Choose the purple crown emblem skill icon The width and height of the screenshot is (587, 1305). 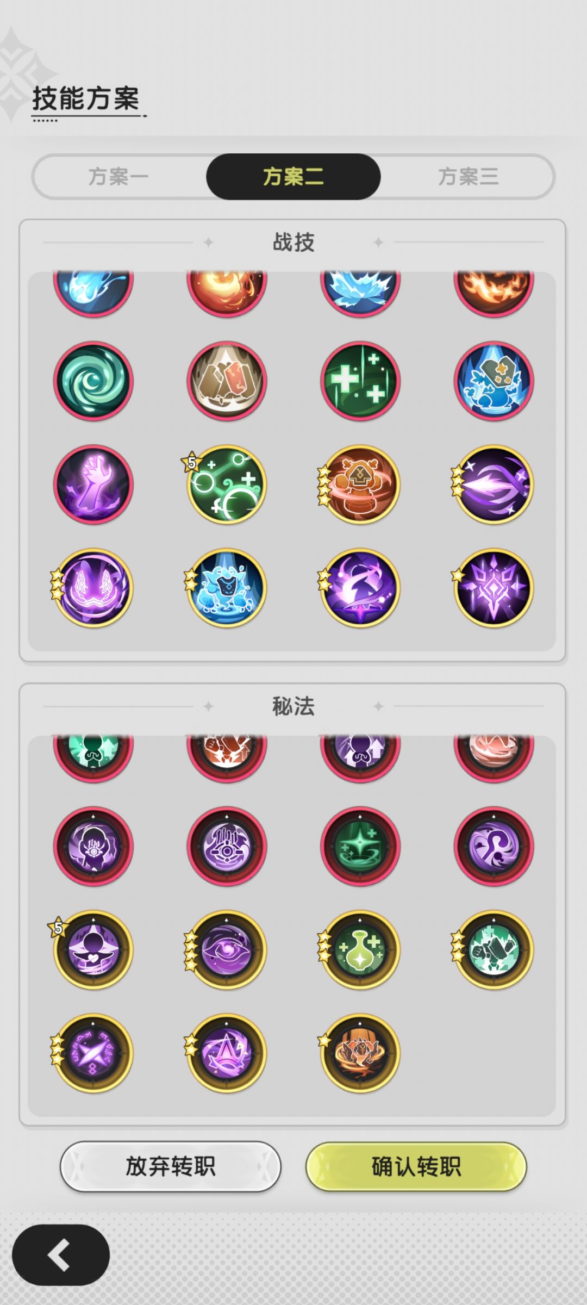(494, 587)
